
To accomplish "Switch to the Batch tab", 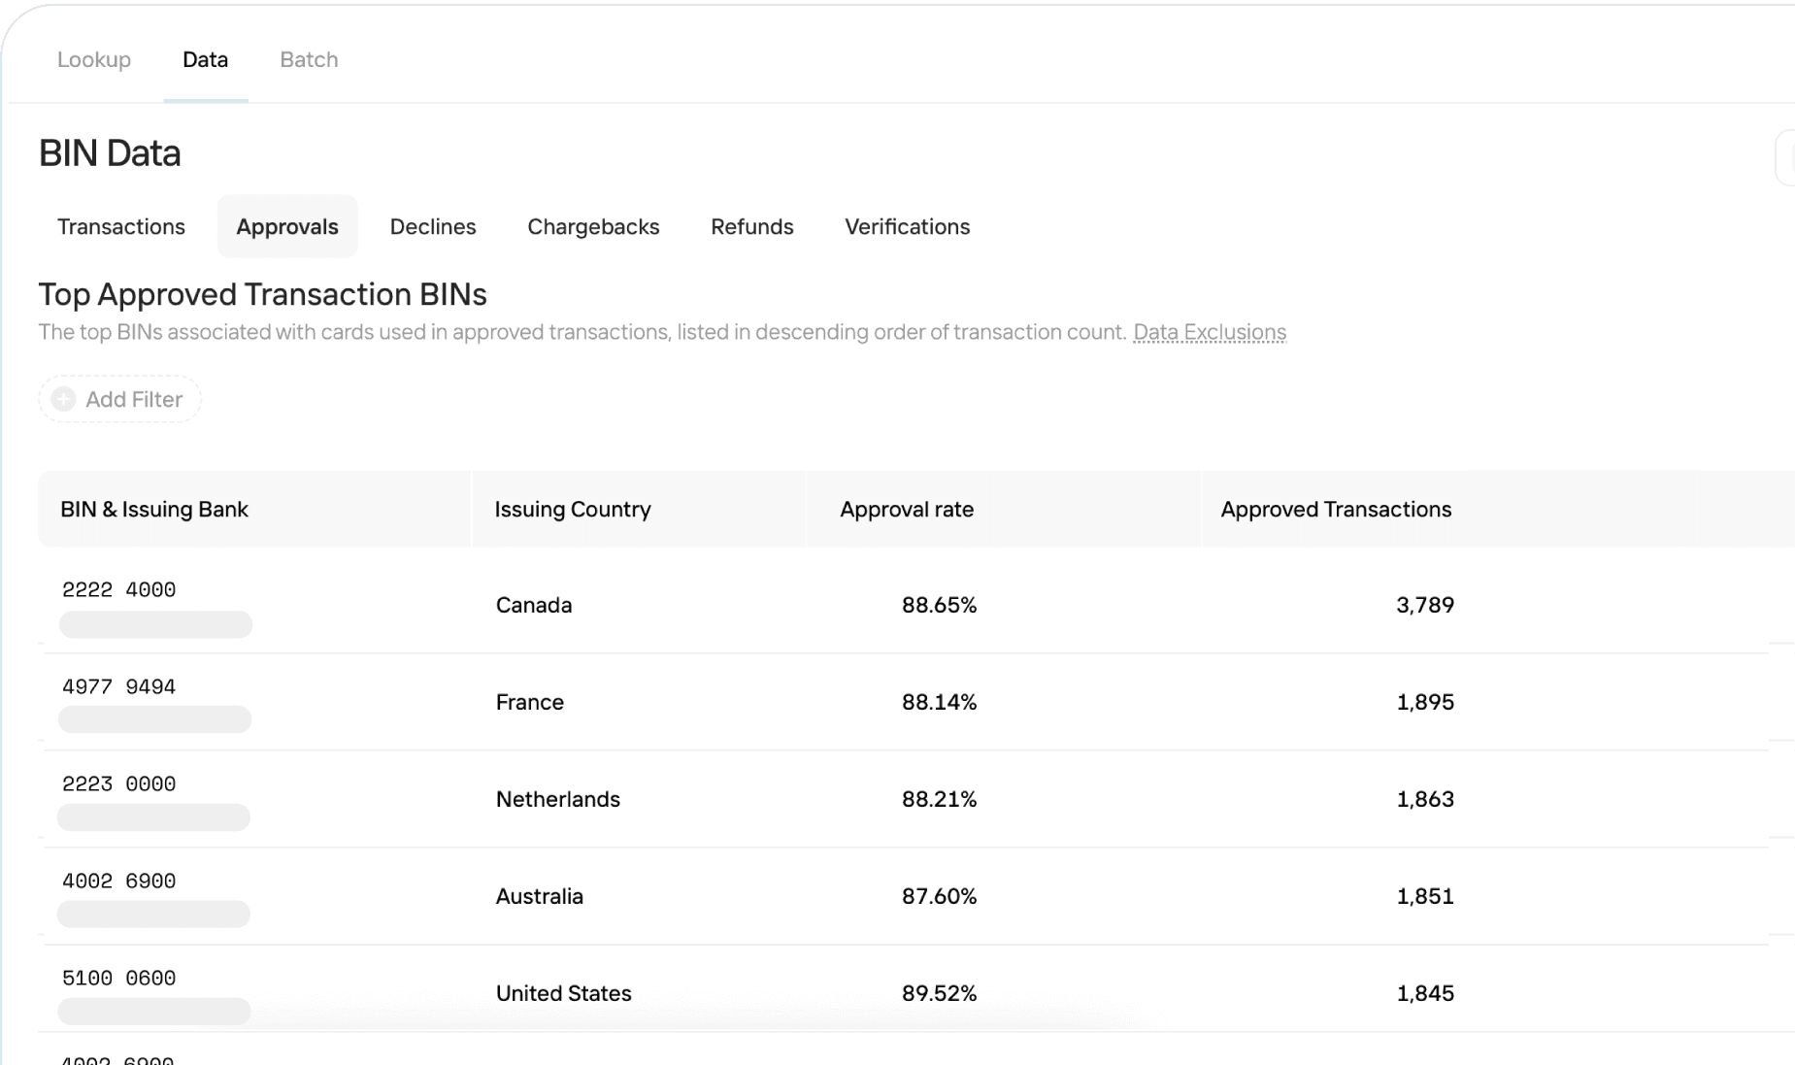I will click(x=309, y=59).
